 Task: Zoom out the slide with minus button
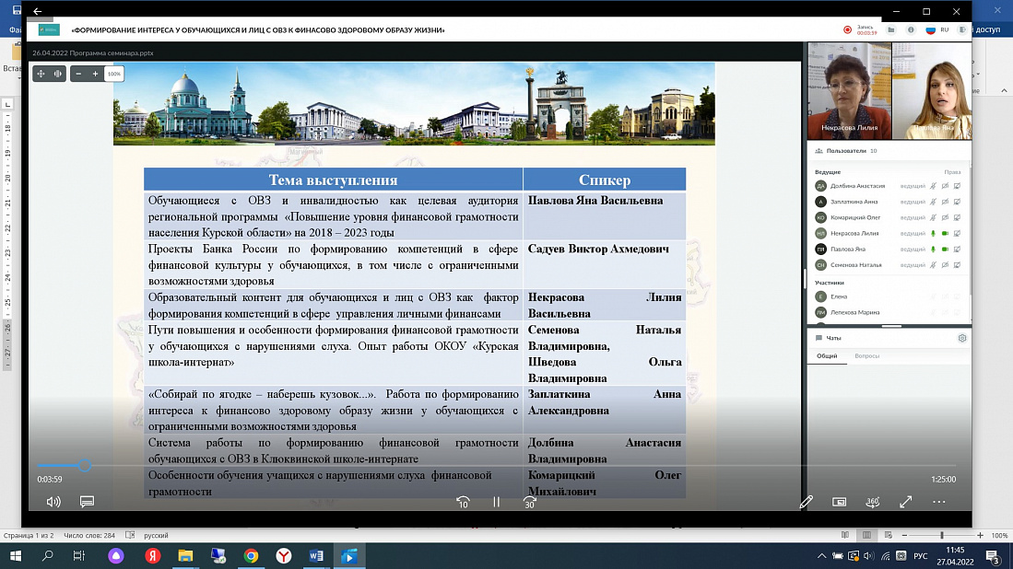(x=78, y=74)
